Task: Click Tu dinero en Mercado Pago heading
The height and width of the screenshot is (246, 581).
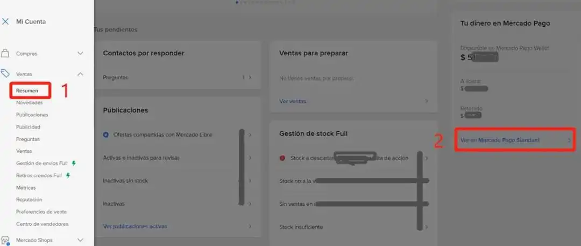Action: click(x=505, y=23)
